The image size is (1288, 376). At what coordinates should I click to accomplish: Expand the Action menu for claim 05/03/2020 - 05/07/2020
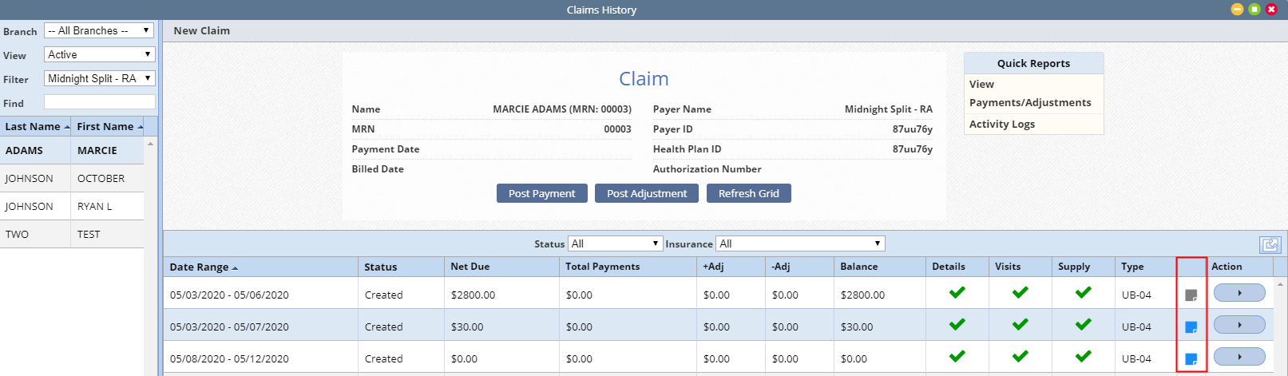coord(1238,325)
